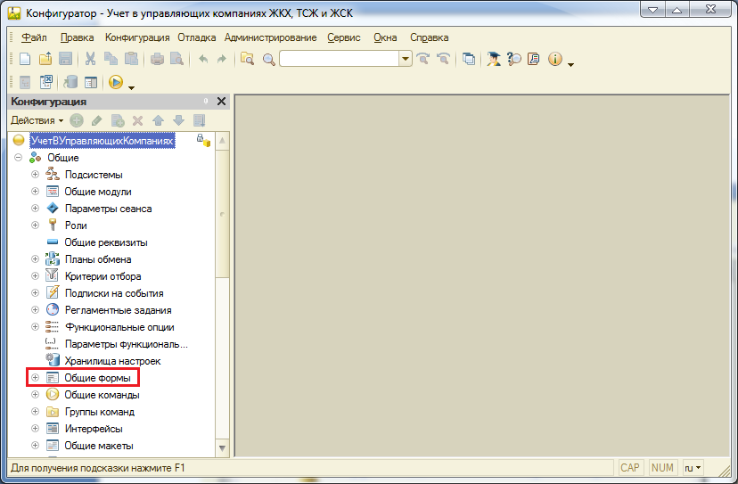Click the Print toolbar icon
Screen dimensions: 738x484
157,59
